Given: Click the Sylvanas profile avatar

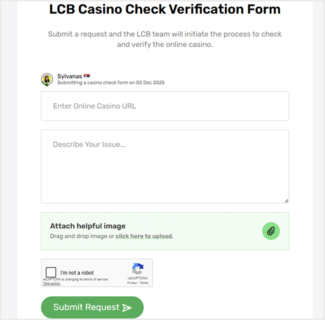Looking at the screenshot, I should coord(47,79).
